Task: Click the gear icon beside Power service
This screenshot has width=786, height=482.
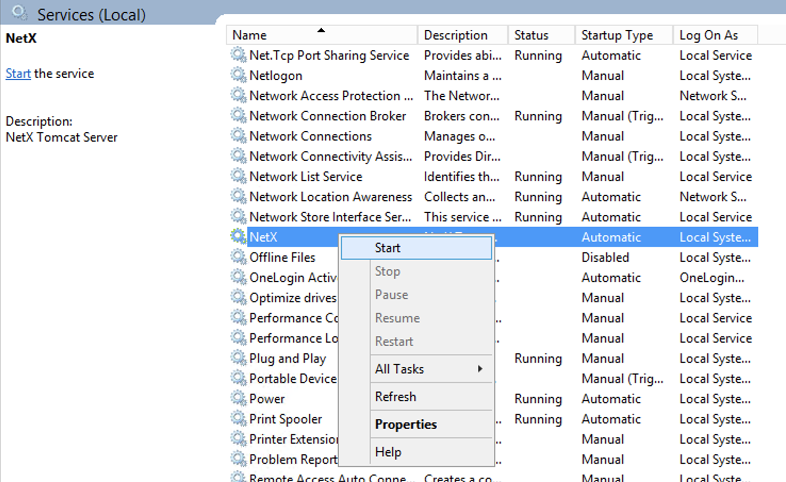Action: tap(238, 398)
